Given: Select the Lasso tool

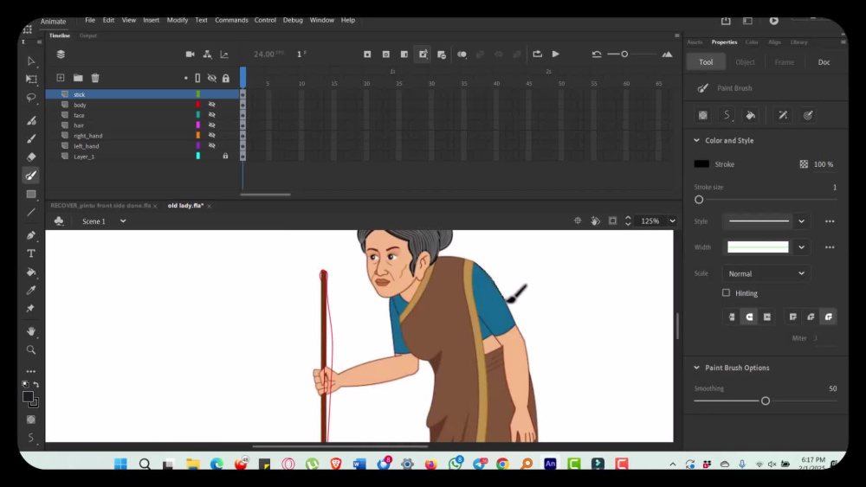Looking at the screenshot, I should point(31,98).
